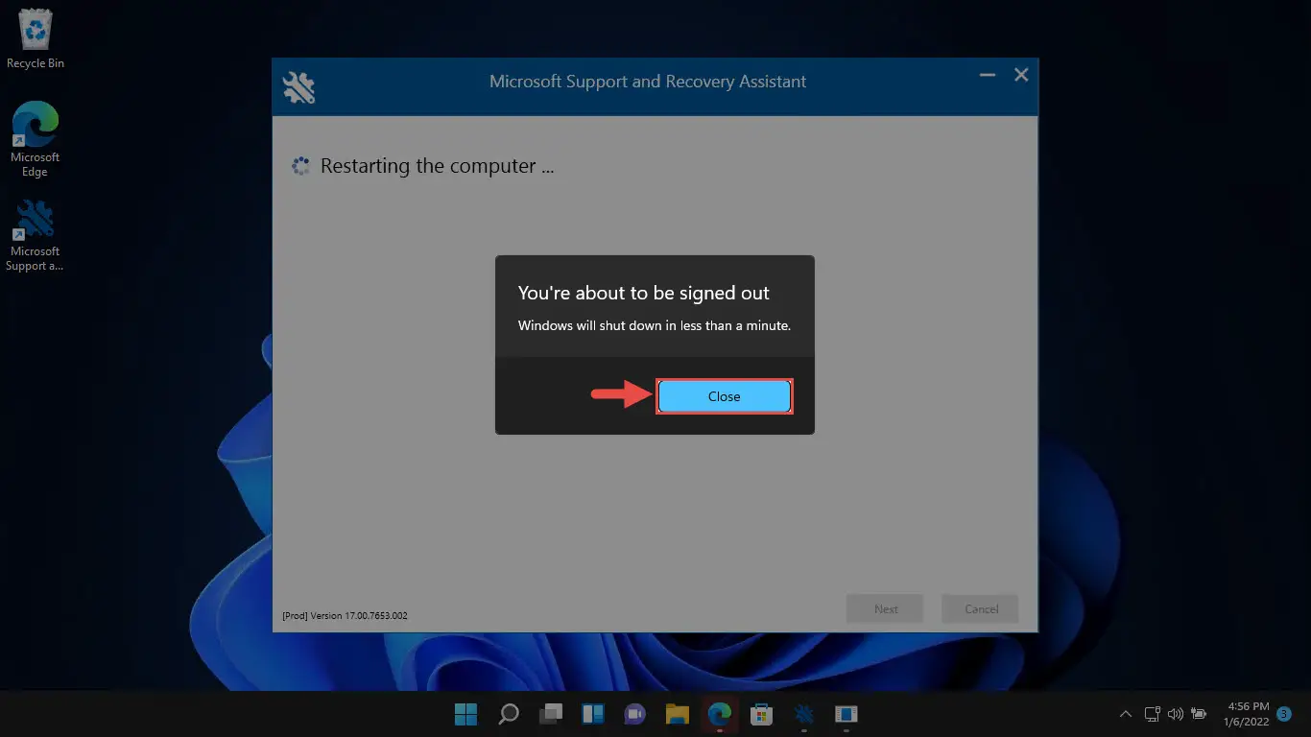Open the network status tray icon
Viewport: 1311px width, 737px height.
(x=1153, y=714)
